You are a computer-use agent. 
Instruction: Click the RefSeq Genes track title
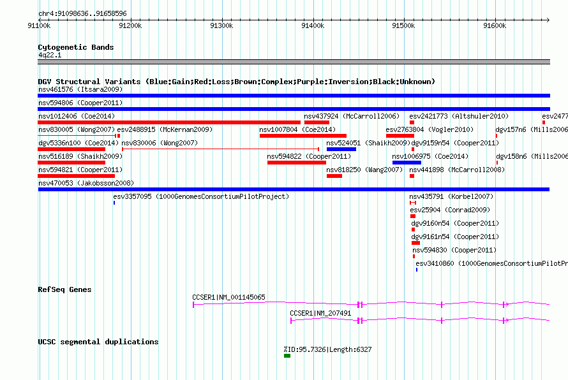(64, 289)
